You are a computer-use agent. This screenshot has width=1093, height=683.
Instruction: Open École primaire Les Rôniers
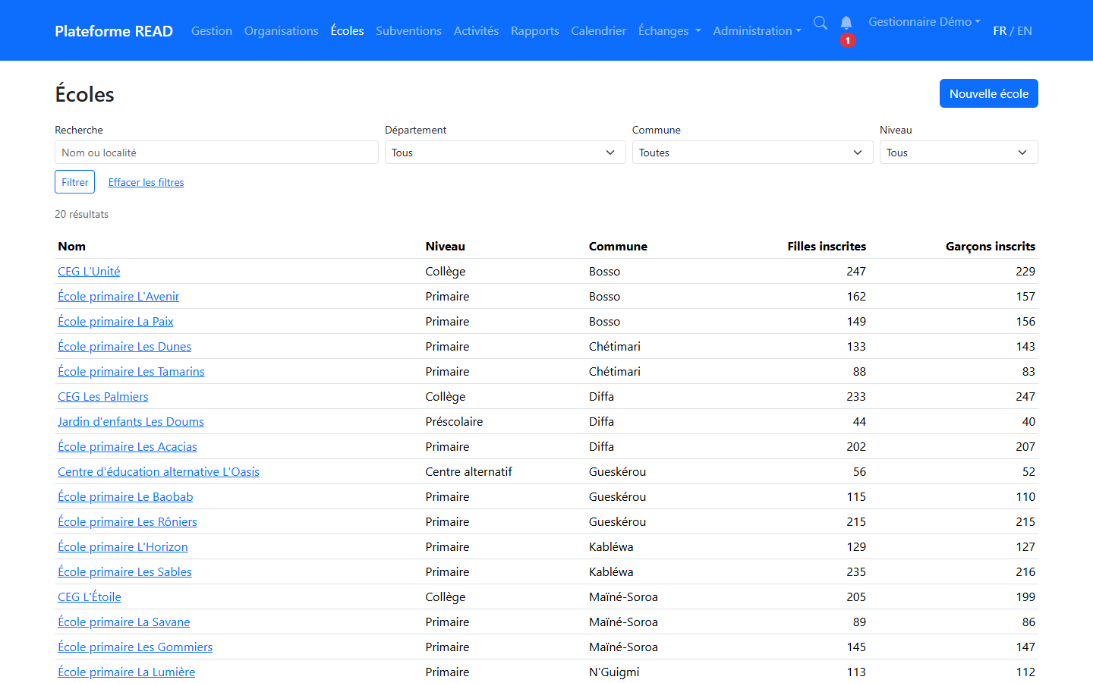coord(128,522)
